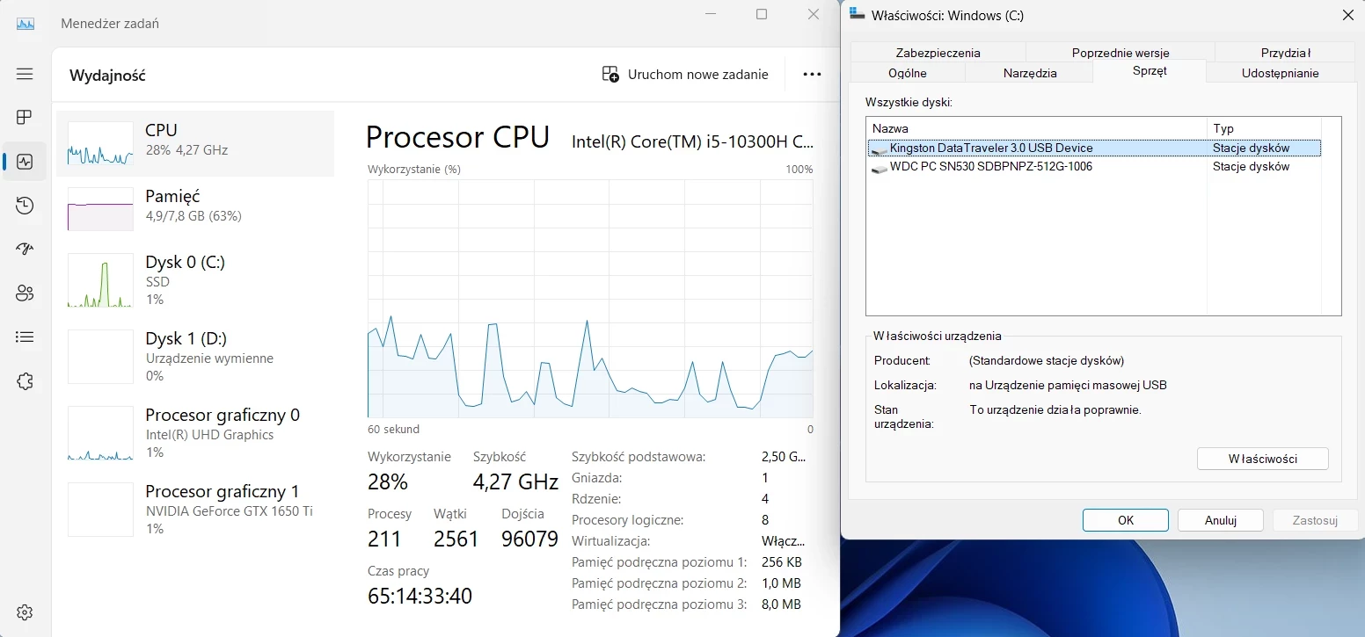The height and width of the screenshot is (637, 1365).
Task: Select the Pamięć memory entry
Action: [x=195, y=209]
